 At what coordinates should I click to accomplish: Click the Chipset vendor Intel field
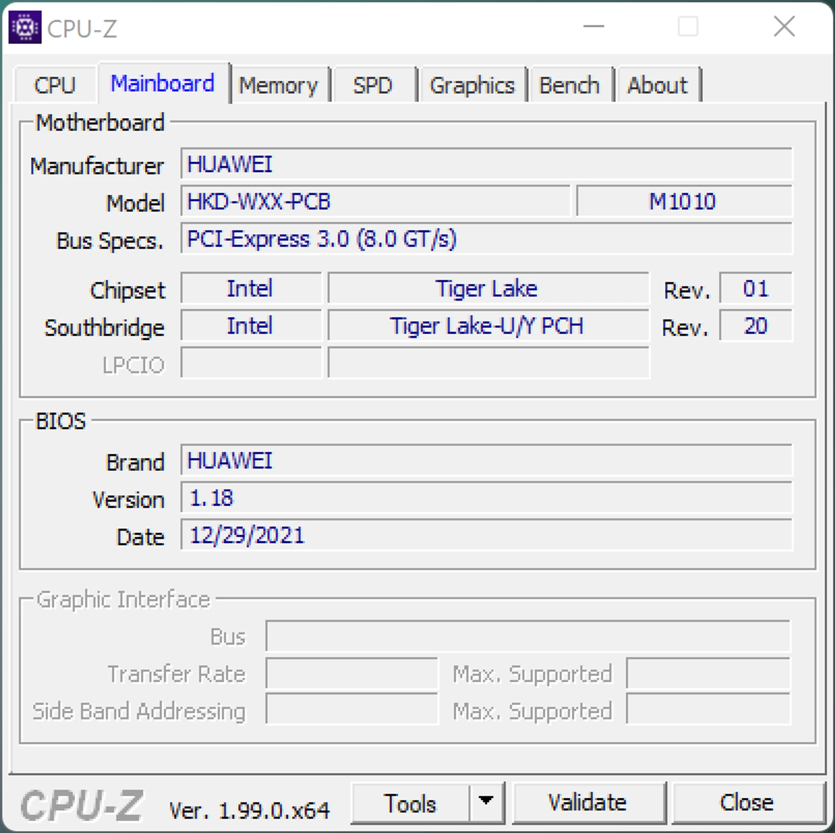click(251, 288)
